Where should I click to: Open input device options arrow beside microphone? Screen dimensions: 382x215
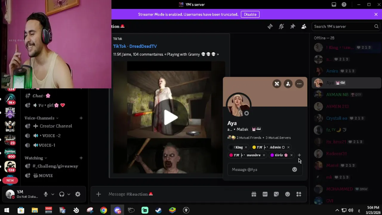point(53,194)
